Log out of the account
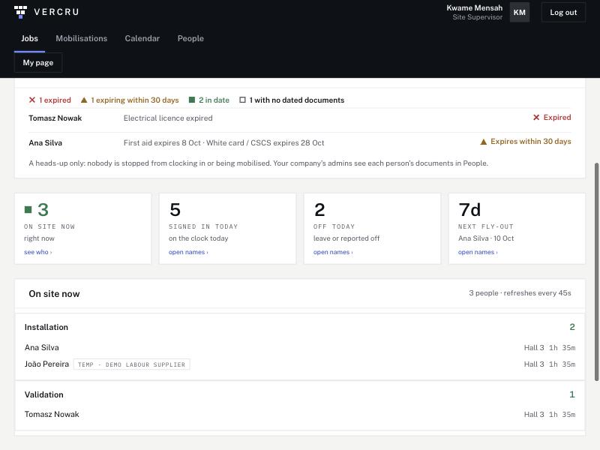 tap(563, 12)
